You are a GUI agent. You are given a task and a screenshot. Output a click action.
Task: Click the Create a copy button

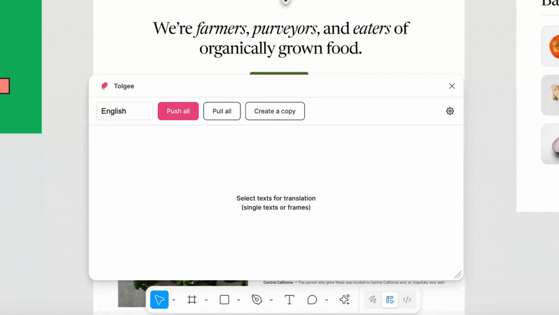[275, 111]
